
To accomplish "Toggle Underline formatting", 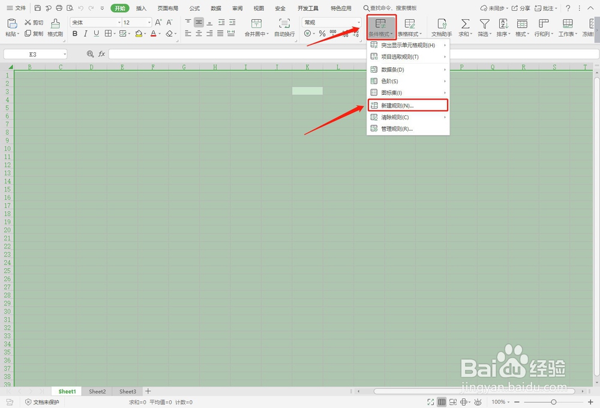I will point(97,34).
